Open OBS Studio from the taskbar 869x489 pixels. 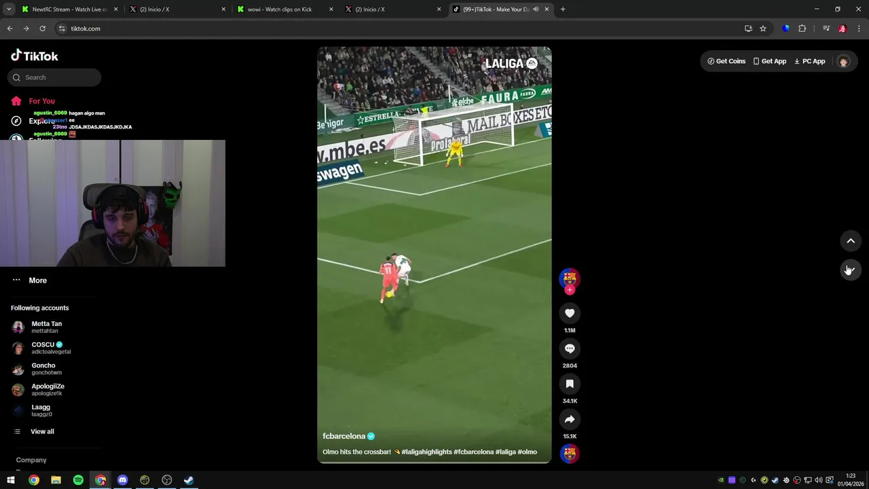(x=166, y=480)
